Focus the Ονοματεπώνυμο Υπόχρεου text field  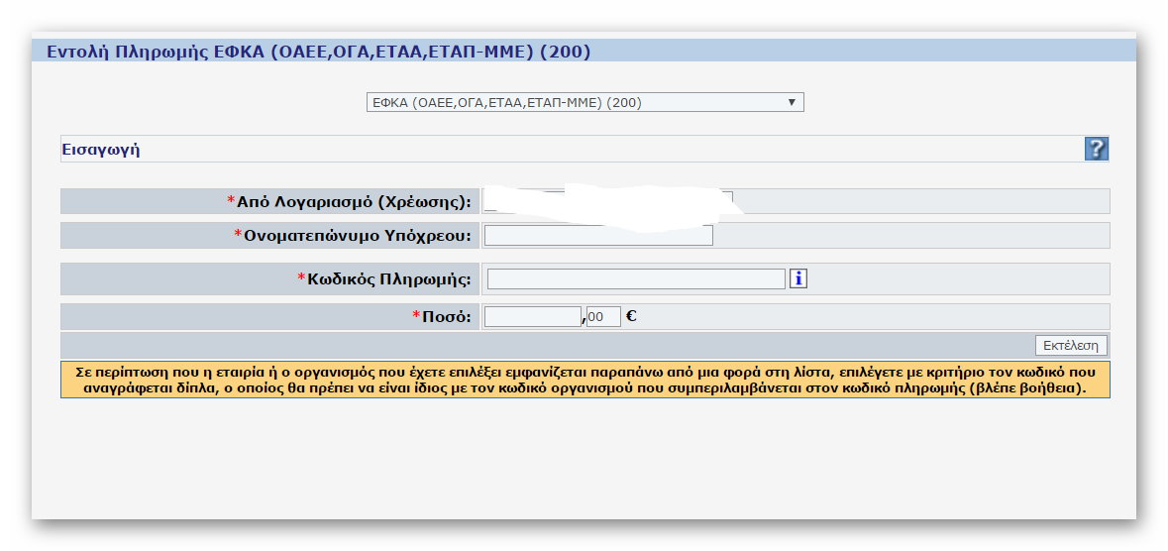pyautogui.click(x=597, y=235)
